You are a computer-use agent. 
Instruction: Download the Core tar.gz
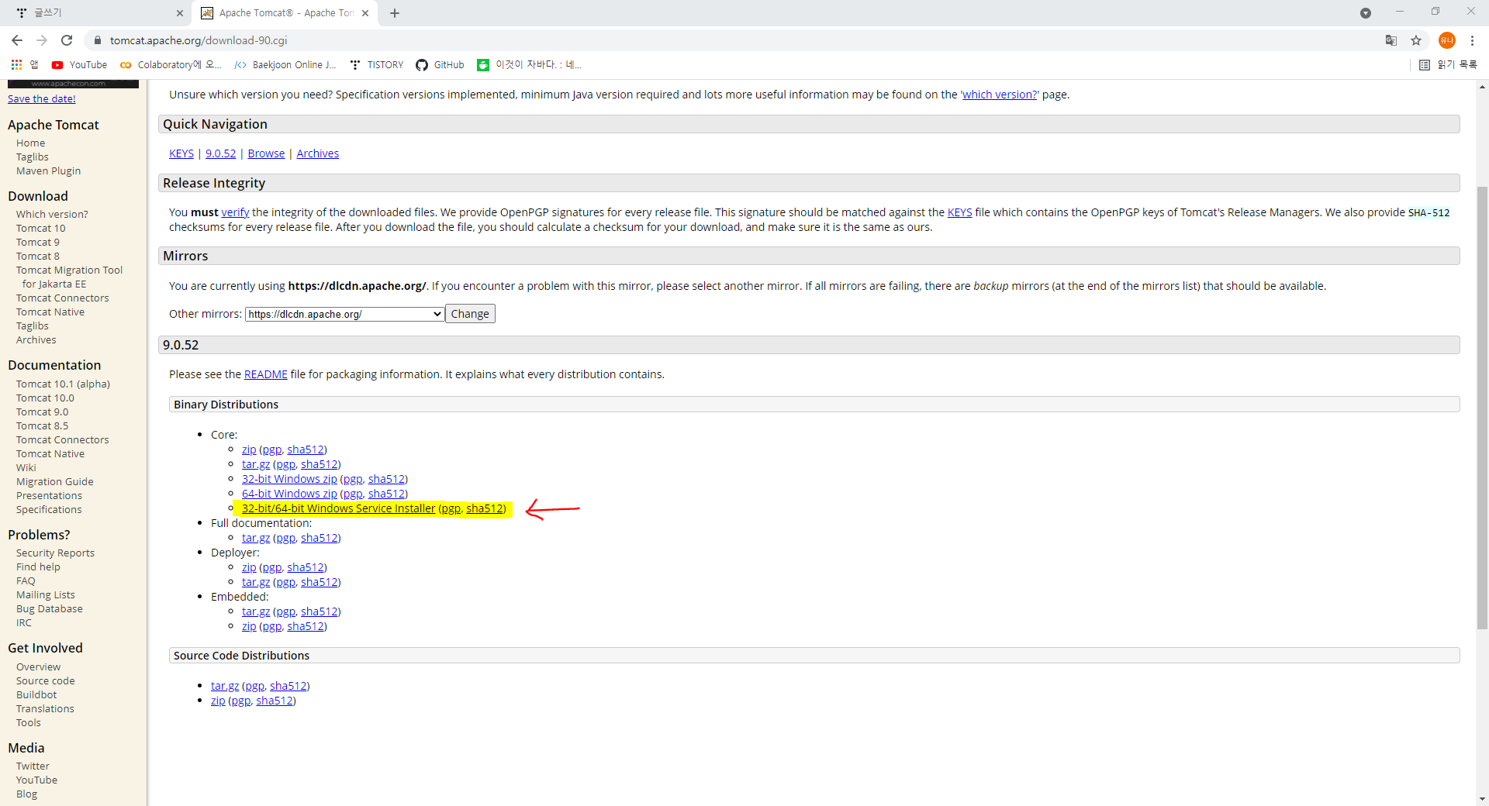(256, 464)
